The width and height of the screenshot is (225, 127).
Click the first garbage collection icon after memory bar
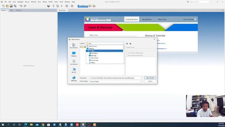pos(90,6)
